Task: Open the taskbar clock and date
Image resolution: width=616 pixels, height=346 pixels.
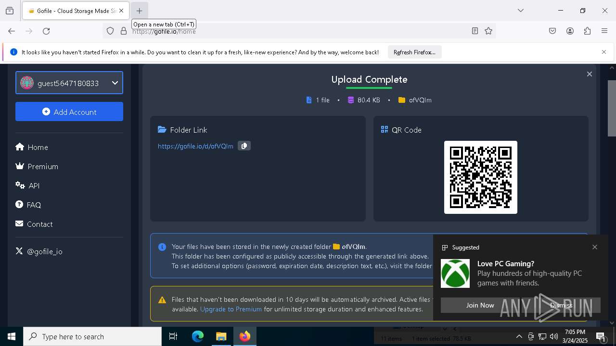Action: coord(575,336)
